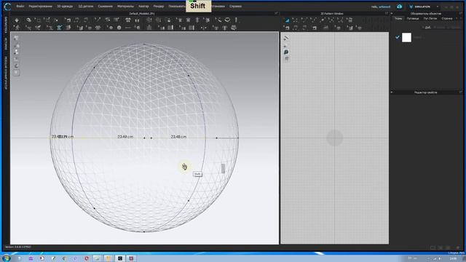Collapse the Object Browser panel arrow

(x=392, y=14)
